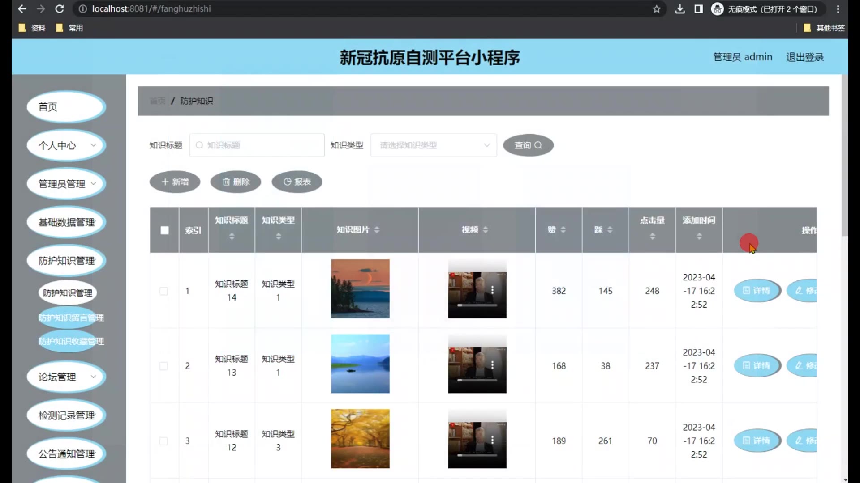Sort by 知识标题 column arrows
This screenshot has width=860, height=483.
coord(232,236)
